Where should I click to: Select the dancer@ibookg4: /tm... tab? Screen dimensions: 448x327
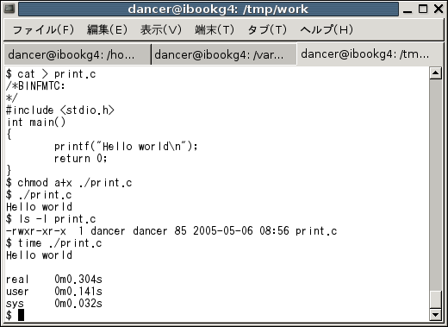[370, 54]
